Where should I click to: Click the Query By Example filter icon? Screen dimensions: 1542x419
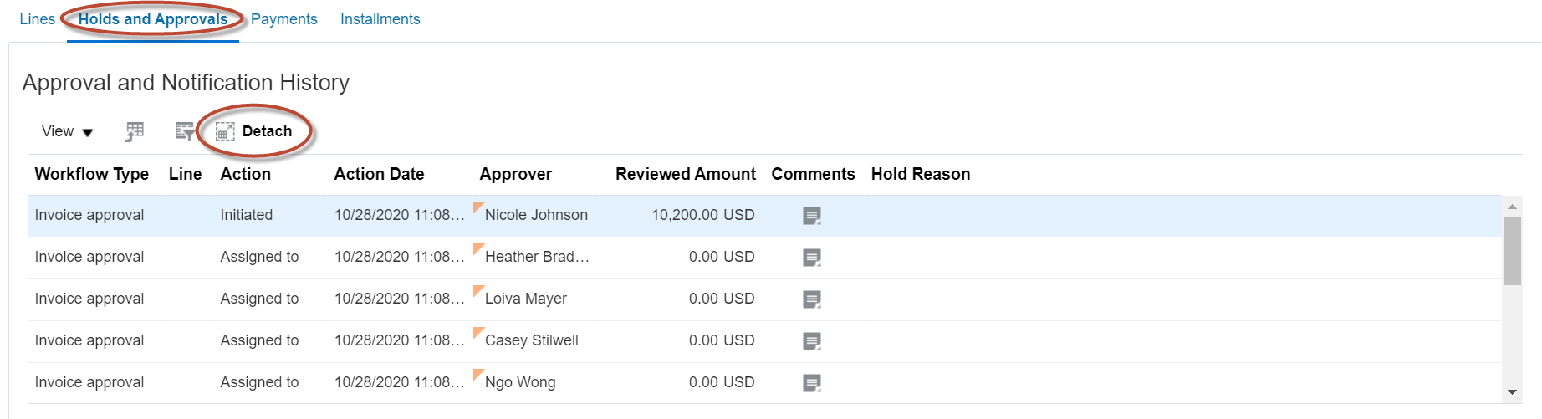[184, 131]
